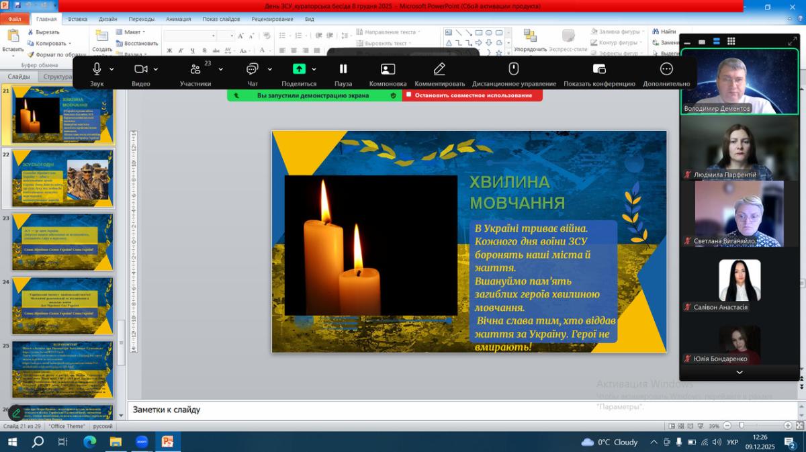Expand audio options arrow next to Звук
This screenshot has width=806, height=452.
pos(112,69)
